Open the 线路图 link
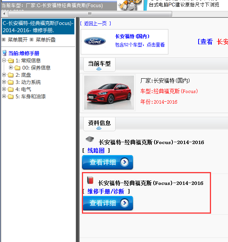The image size is (228, 242). [x=96, y=150]
